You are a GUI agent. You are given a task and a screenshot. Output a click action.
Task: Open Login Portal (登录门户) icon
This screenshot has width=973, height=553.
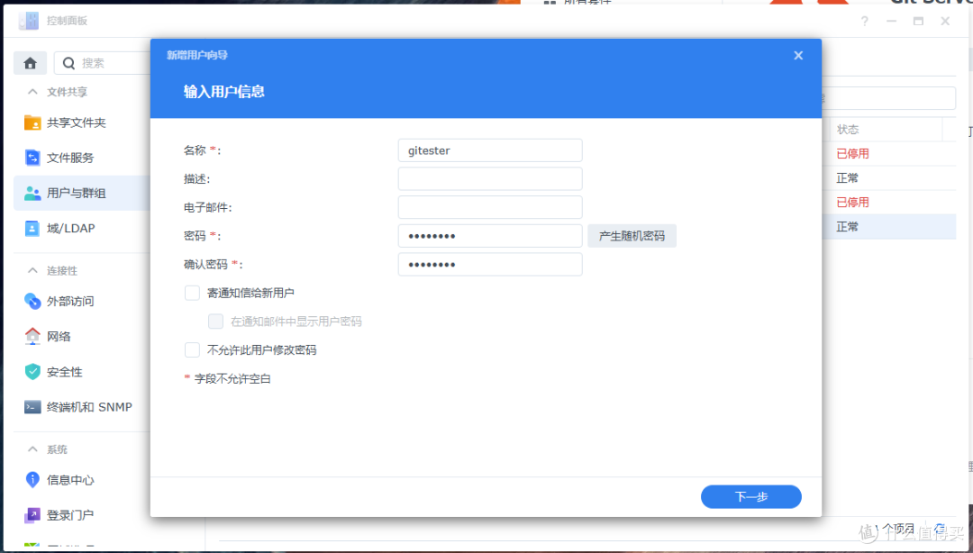(32, 515)
